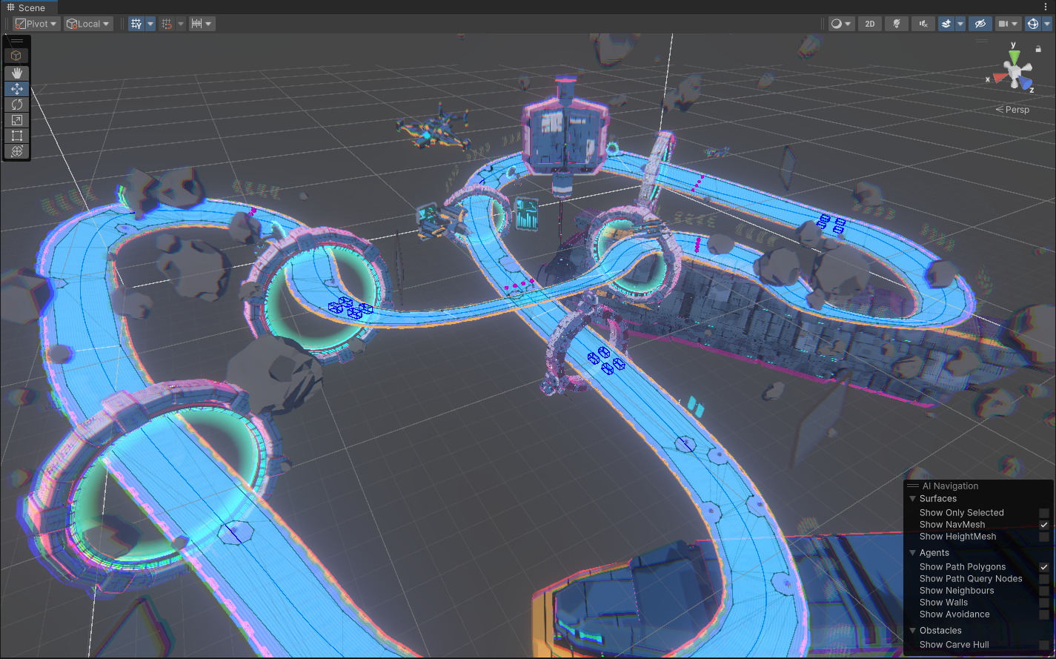The height and width of the screenshot is (659, 1056).
Task: Open the Pivot handle position dropdown
Action: click(x=35, y=23)
